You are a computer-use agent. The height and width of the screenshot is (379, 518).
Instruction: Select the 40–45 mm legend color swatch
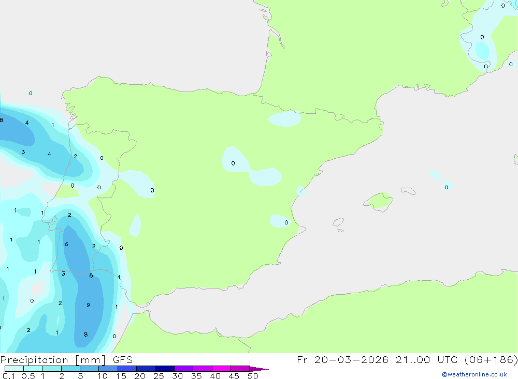pyautogui.click(x=221, y=369)
